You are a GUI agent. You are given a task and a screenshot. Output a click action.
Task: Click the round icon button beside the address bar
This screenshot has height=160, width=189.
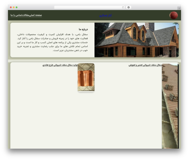[x=129, y=7]
